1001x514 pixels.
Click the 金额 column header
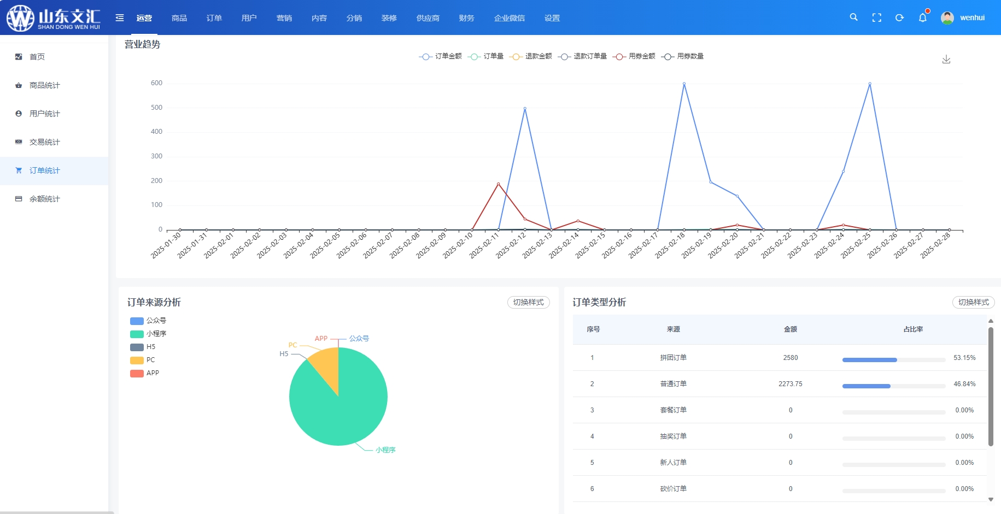[791, 329]
